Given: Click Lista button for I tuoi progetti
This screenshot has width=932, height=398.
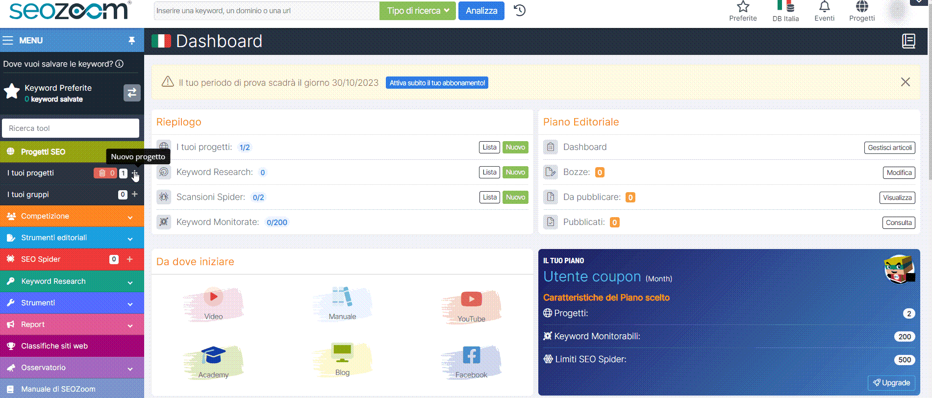Looking at the screenshot, I should tap(489, 147).
